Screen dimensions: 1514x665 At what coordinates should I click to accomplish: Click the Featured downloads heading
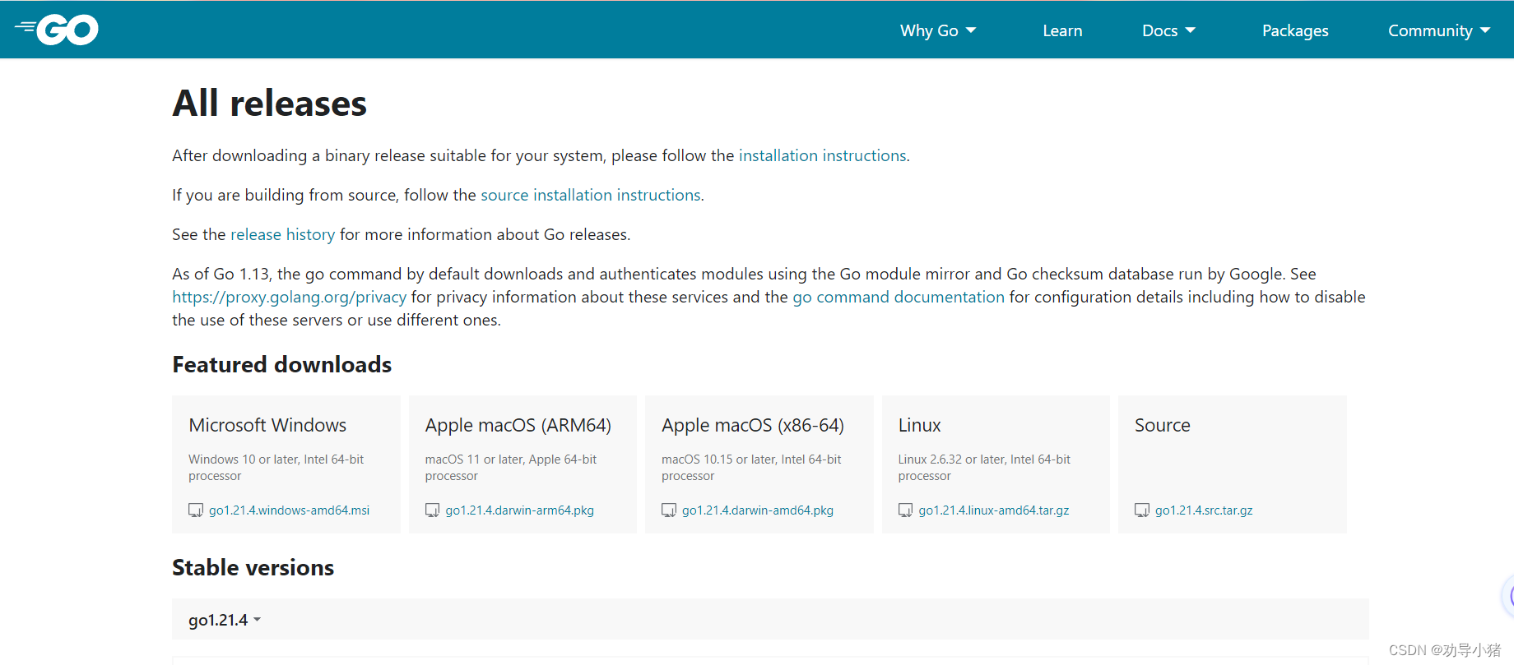click(x=281, y=364)
